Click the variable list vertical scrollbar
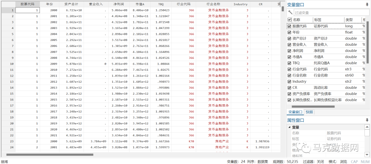 [368, 42]
